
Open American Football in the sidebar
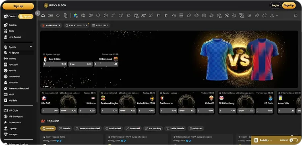[x=17, y=89]
